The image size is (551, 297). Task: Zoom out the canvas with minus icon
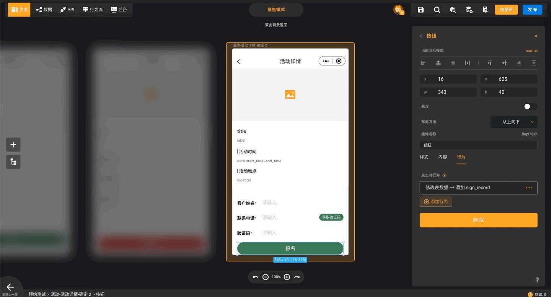[x=266, y=277]
